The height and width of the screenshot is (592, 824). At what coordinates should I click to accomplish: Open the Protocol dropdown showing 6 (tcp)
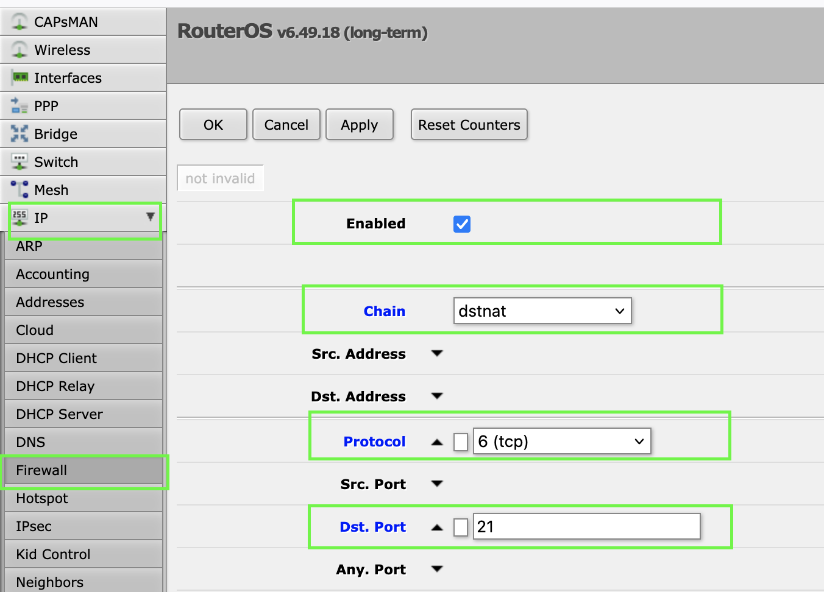pos(562,441)
